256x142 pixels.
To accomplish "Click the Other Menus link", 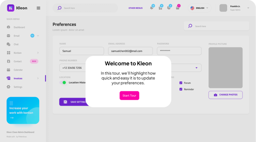I will click(x=136, y=8).
